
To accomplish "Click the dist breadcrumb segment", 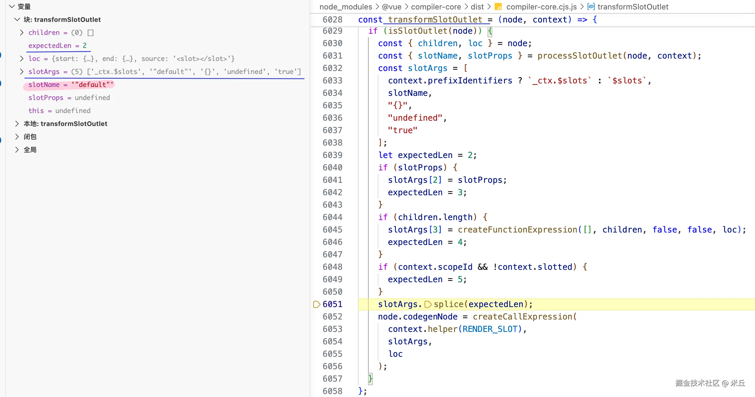I will (477, 7).
